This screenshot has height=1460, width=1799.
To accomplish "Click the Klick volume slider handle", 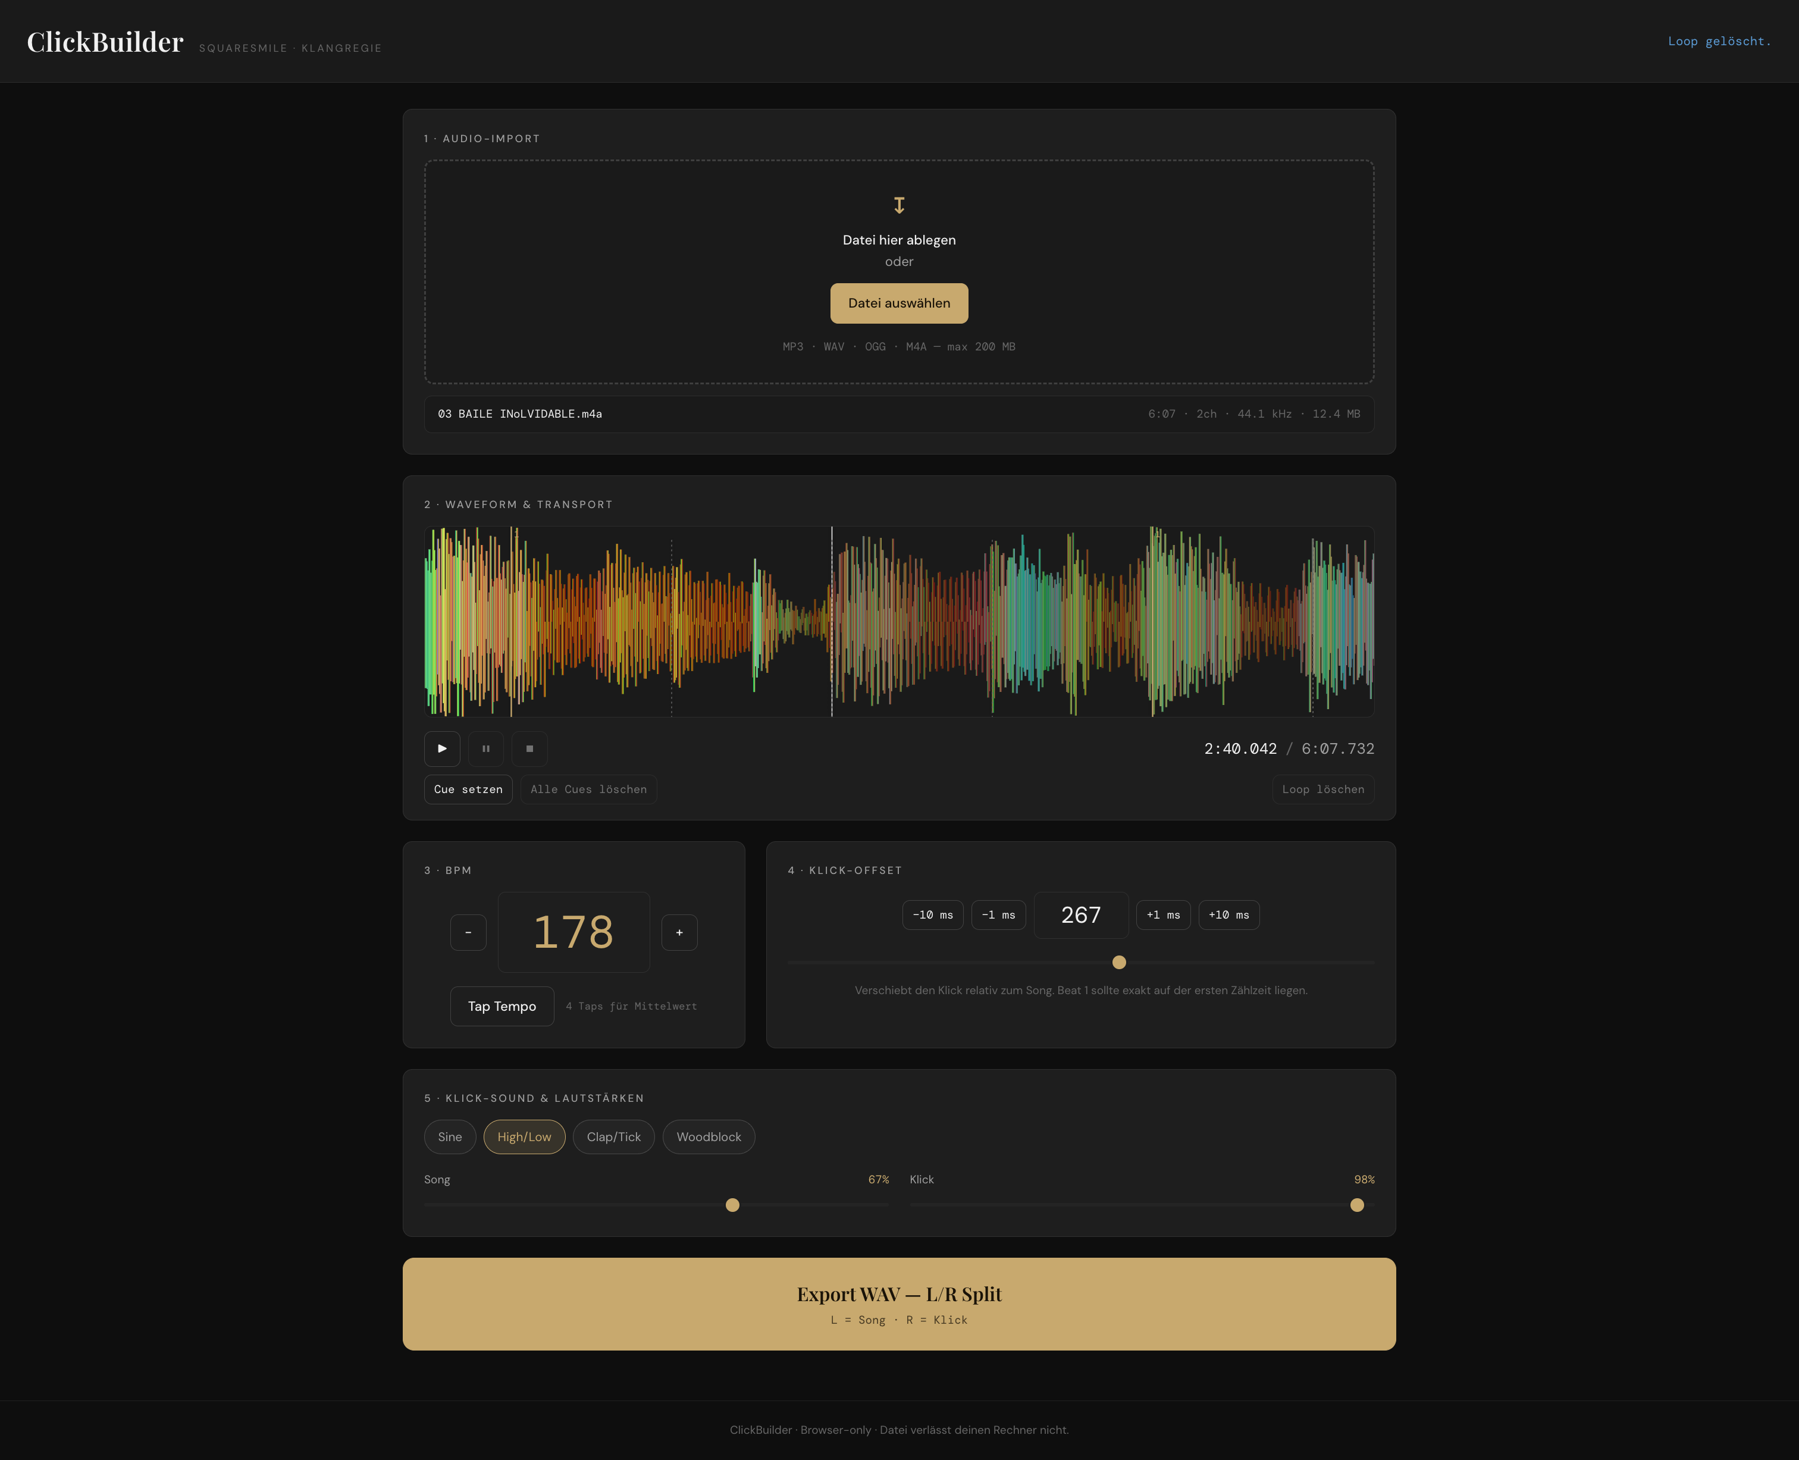I will 1356,1205.
